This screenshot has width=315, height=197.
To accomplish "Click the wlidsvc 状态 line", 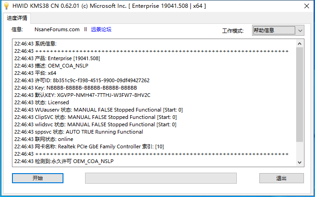I will click(x=95, y=124).
